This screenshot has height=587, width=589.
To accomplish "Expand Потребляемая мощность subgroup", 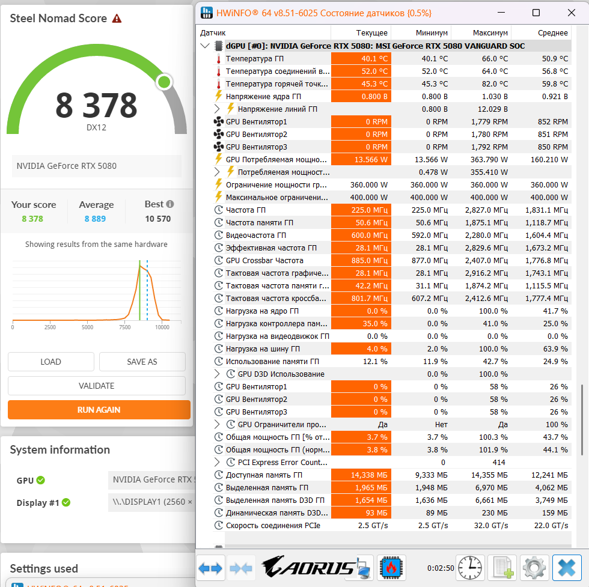I will click(217, 172).
